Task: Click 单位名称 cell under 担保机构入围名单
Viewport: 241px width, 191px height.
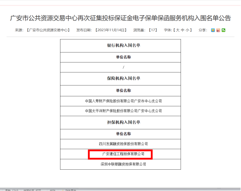Action: [120, 134]
